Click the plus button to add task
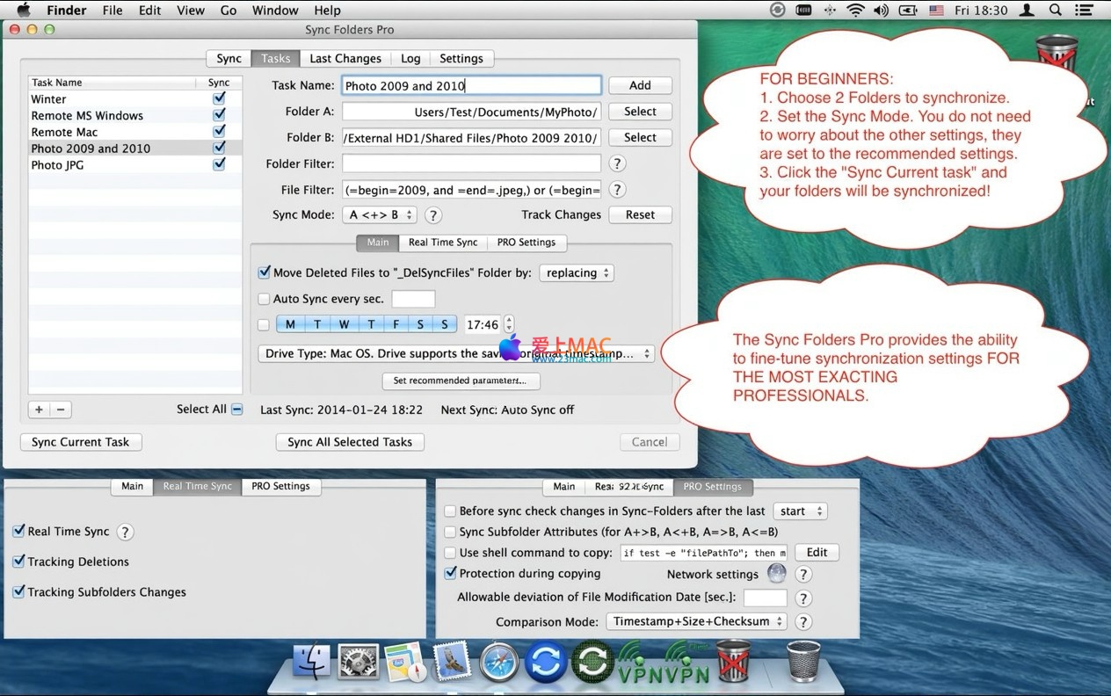 [x=39, y=410]
